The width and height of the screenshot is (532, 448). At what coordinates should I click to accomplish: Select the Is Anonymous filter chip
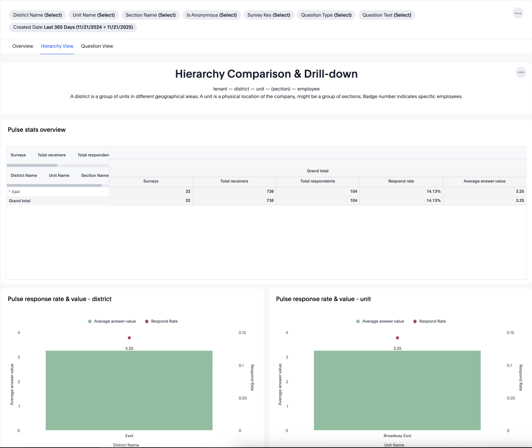coord(211,15)
